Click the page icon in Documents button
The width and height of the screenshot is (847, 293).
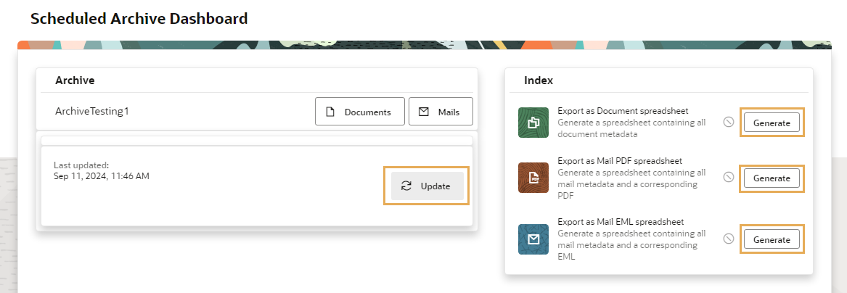click(330, 112)
